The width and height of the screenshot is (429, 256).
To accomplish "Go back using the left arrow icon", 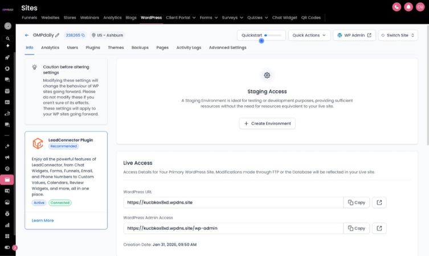I will (27, 35).
